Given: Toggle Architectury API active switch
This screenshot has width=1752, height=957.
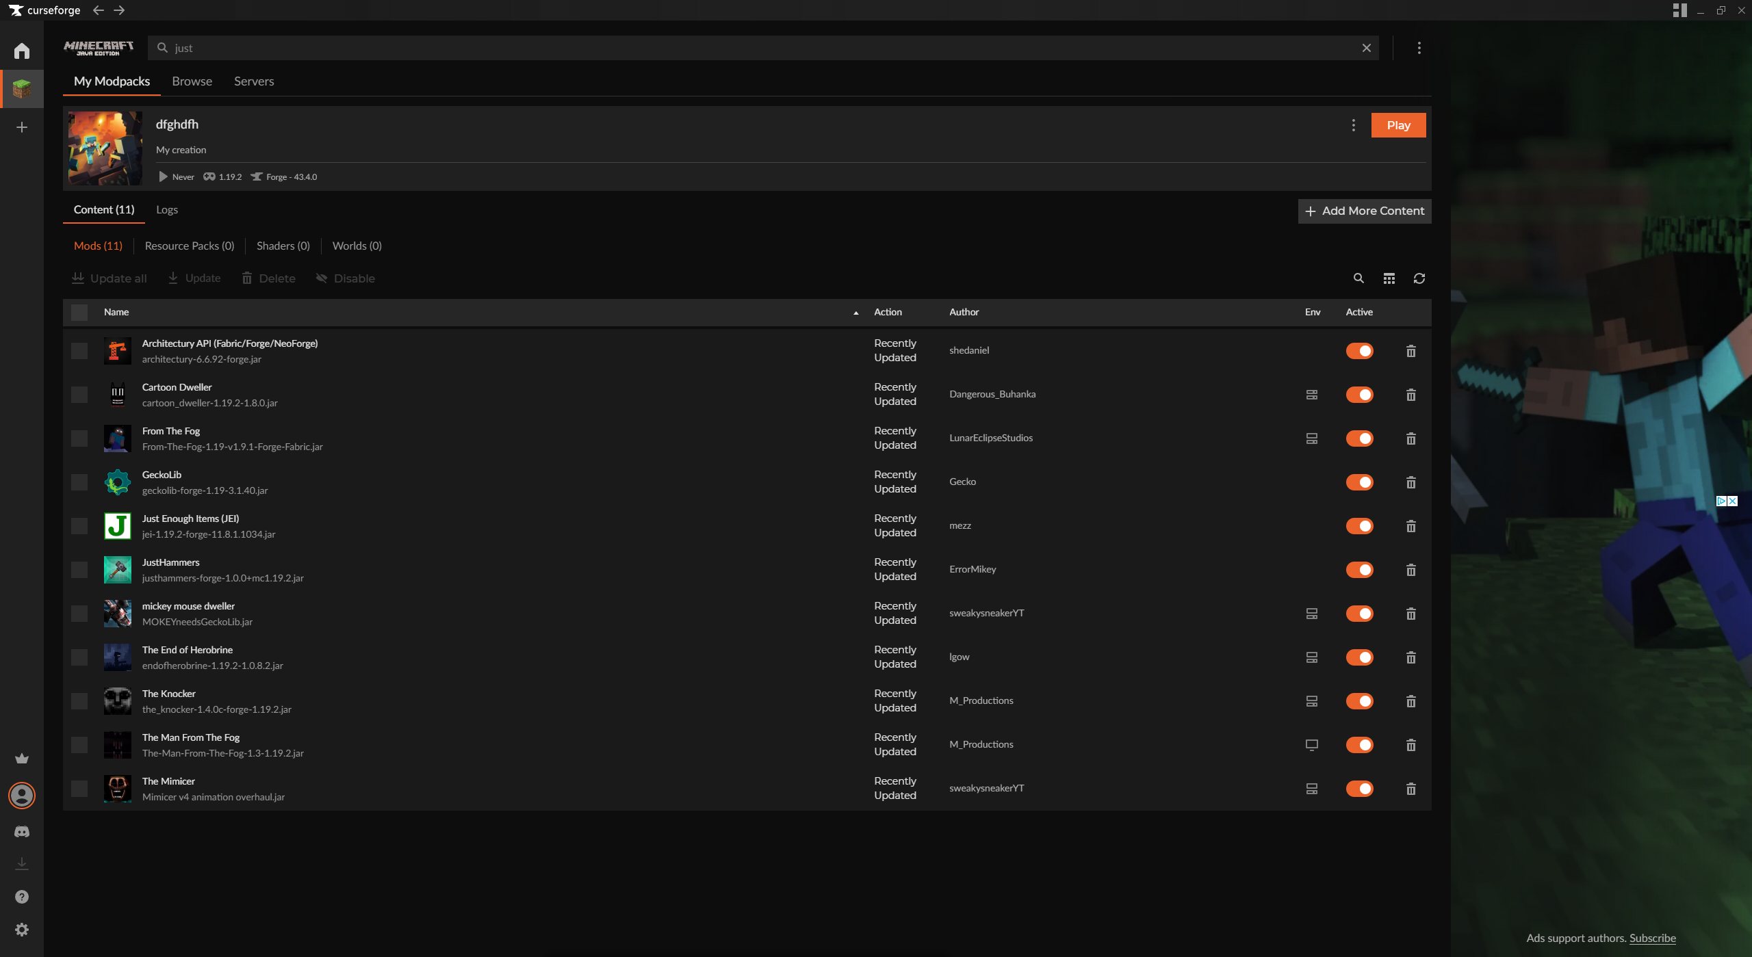Looking at the screenshot, I should (1359, 351).
